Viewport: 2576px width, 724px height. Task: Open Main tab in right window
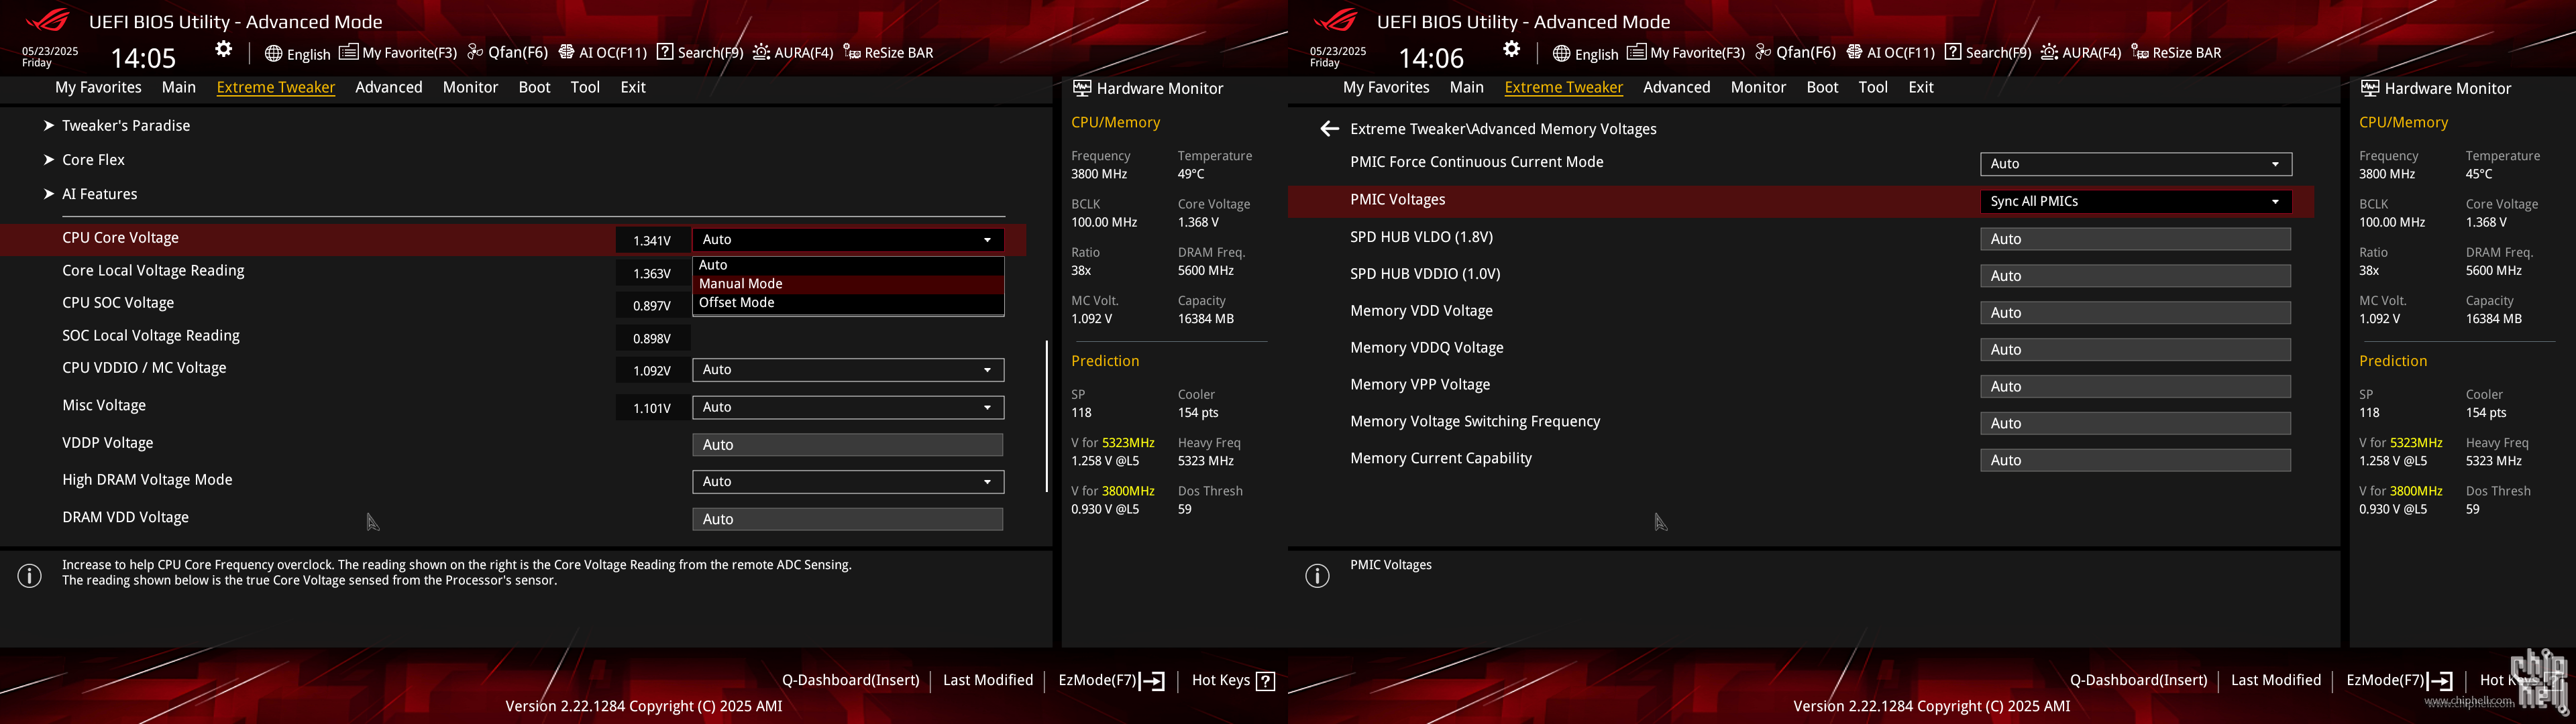click(x=1467, y=88)
